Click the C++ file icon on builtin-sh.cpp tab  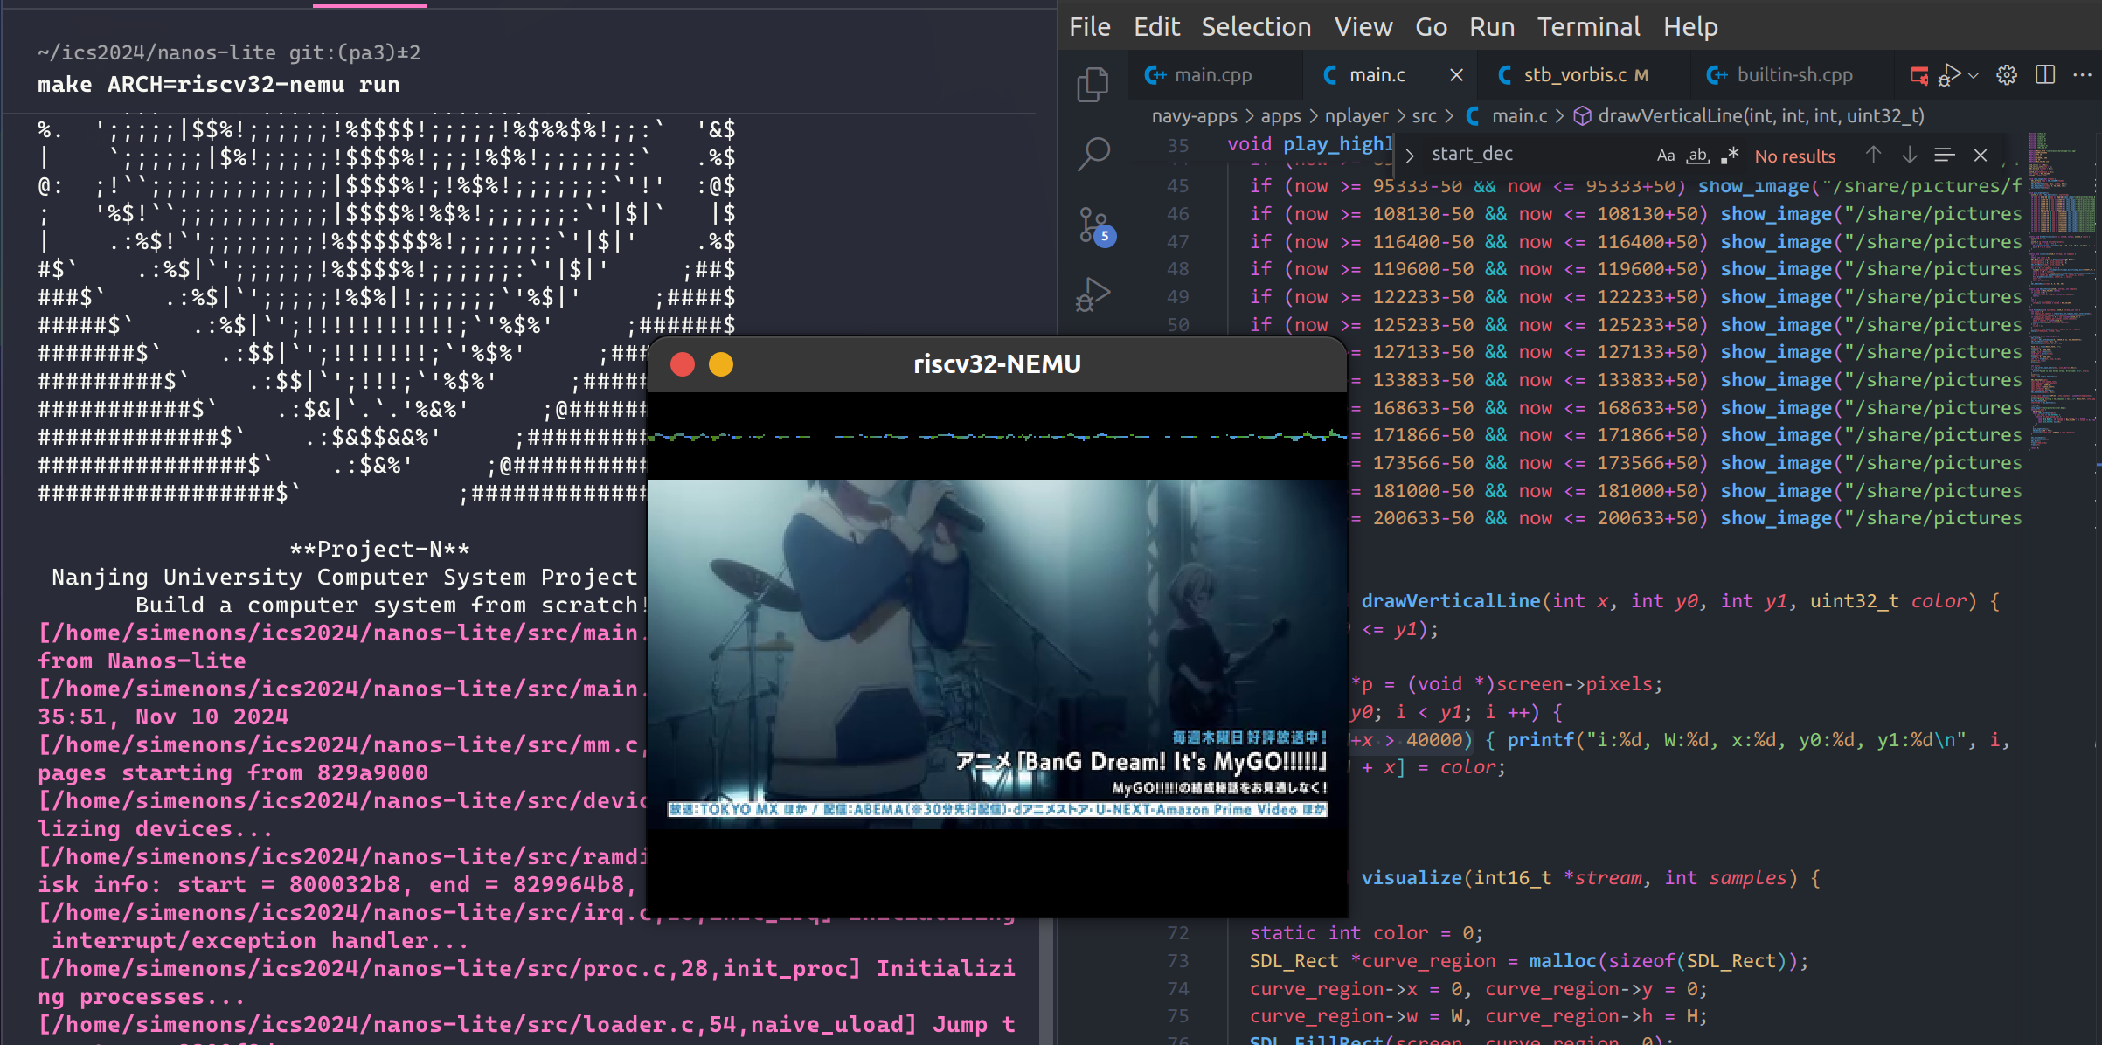point(1717,75)
